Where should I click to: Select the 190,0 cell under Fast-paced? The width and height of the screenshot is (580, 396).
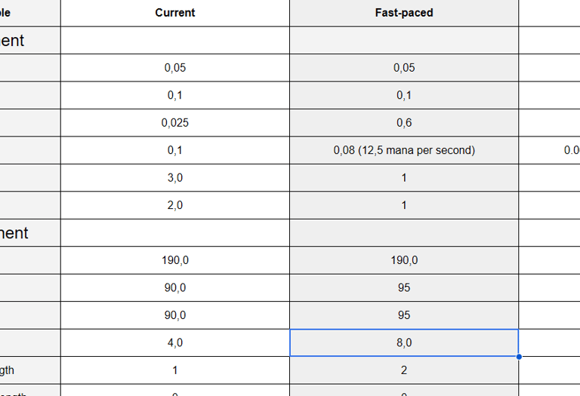coord(404,260)
